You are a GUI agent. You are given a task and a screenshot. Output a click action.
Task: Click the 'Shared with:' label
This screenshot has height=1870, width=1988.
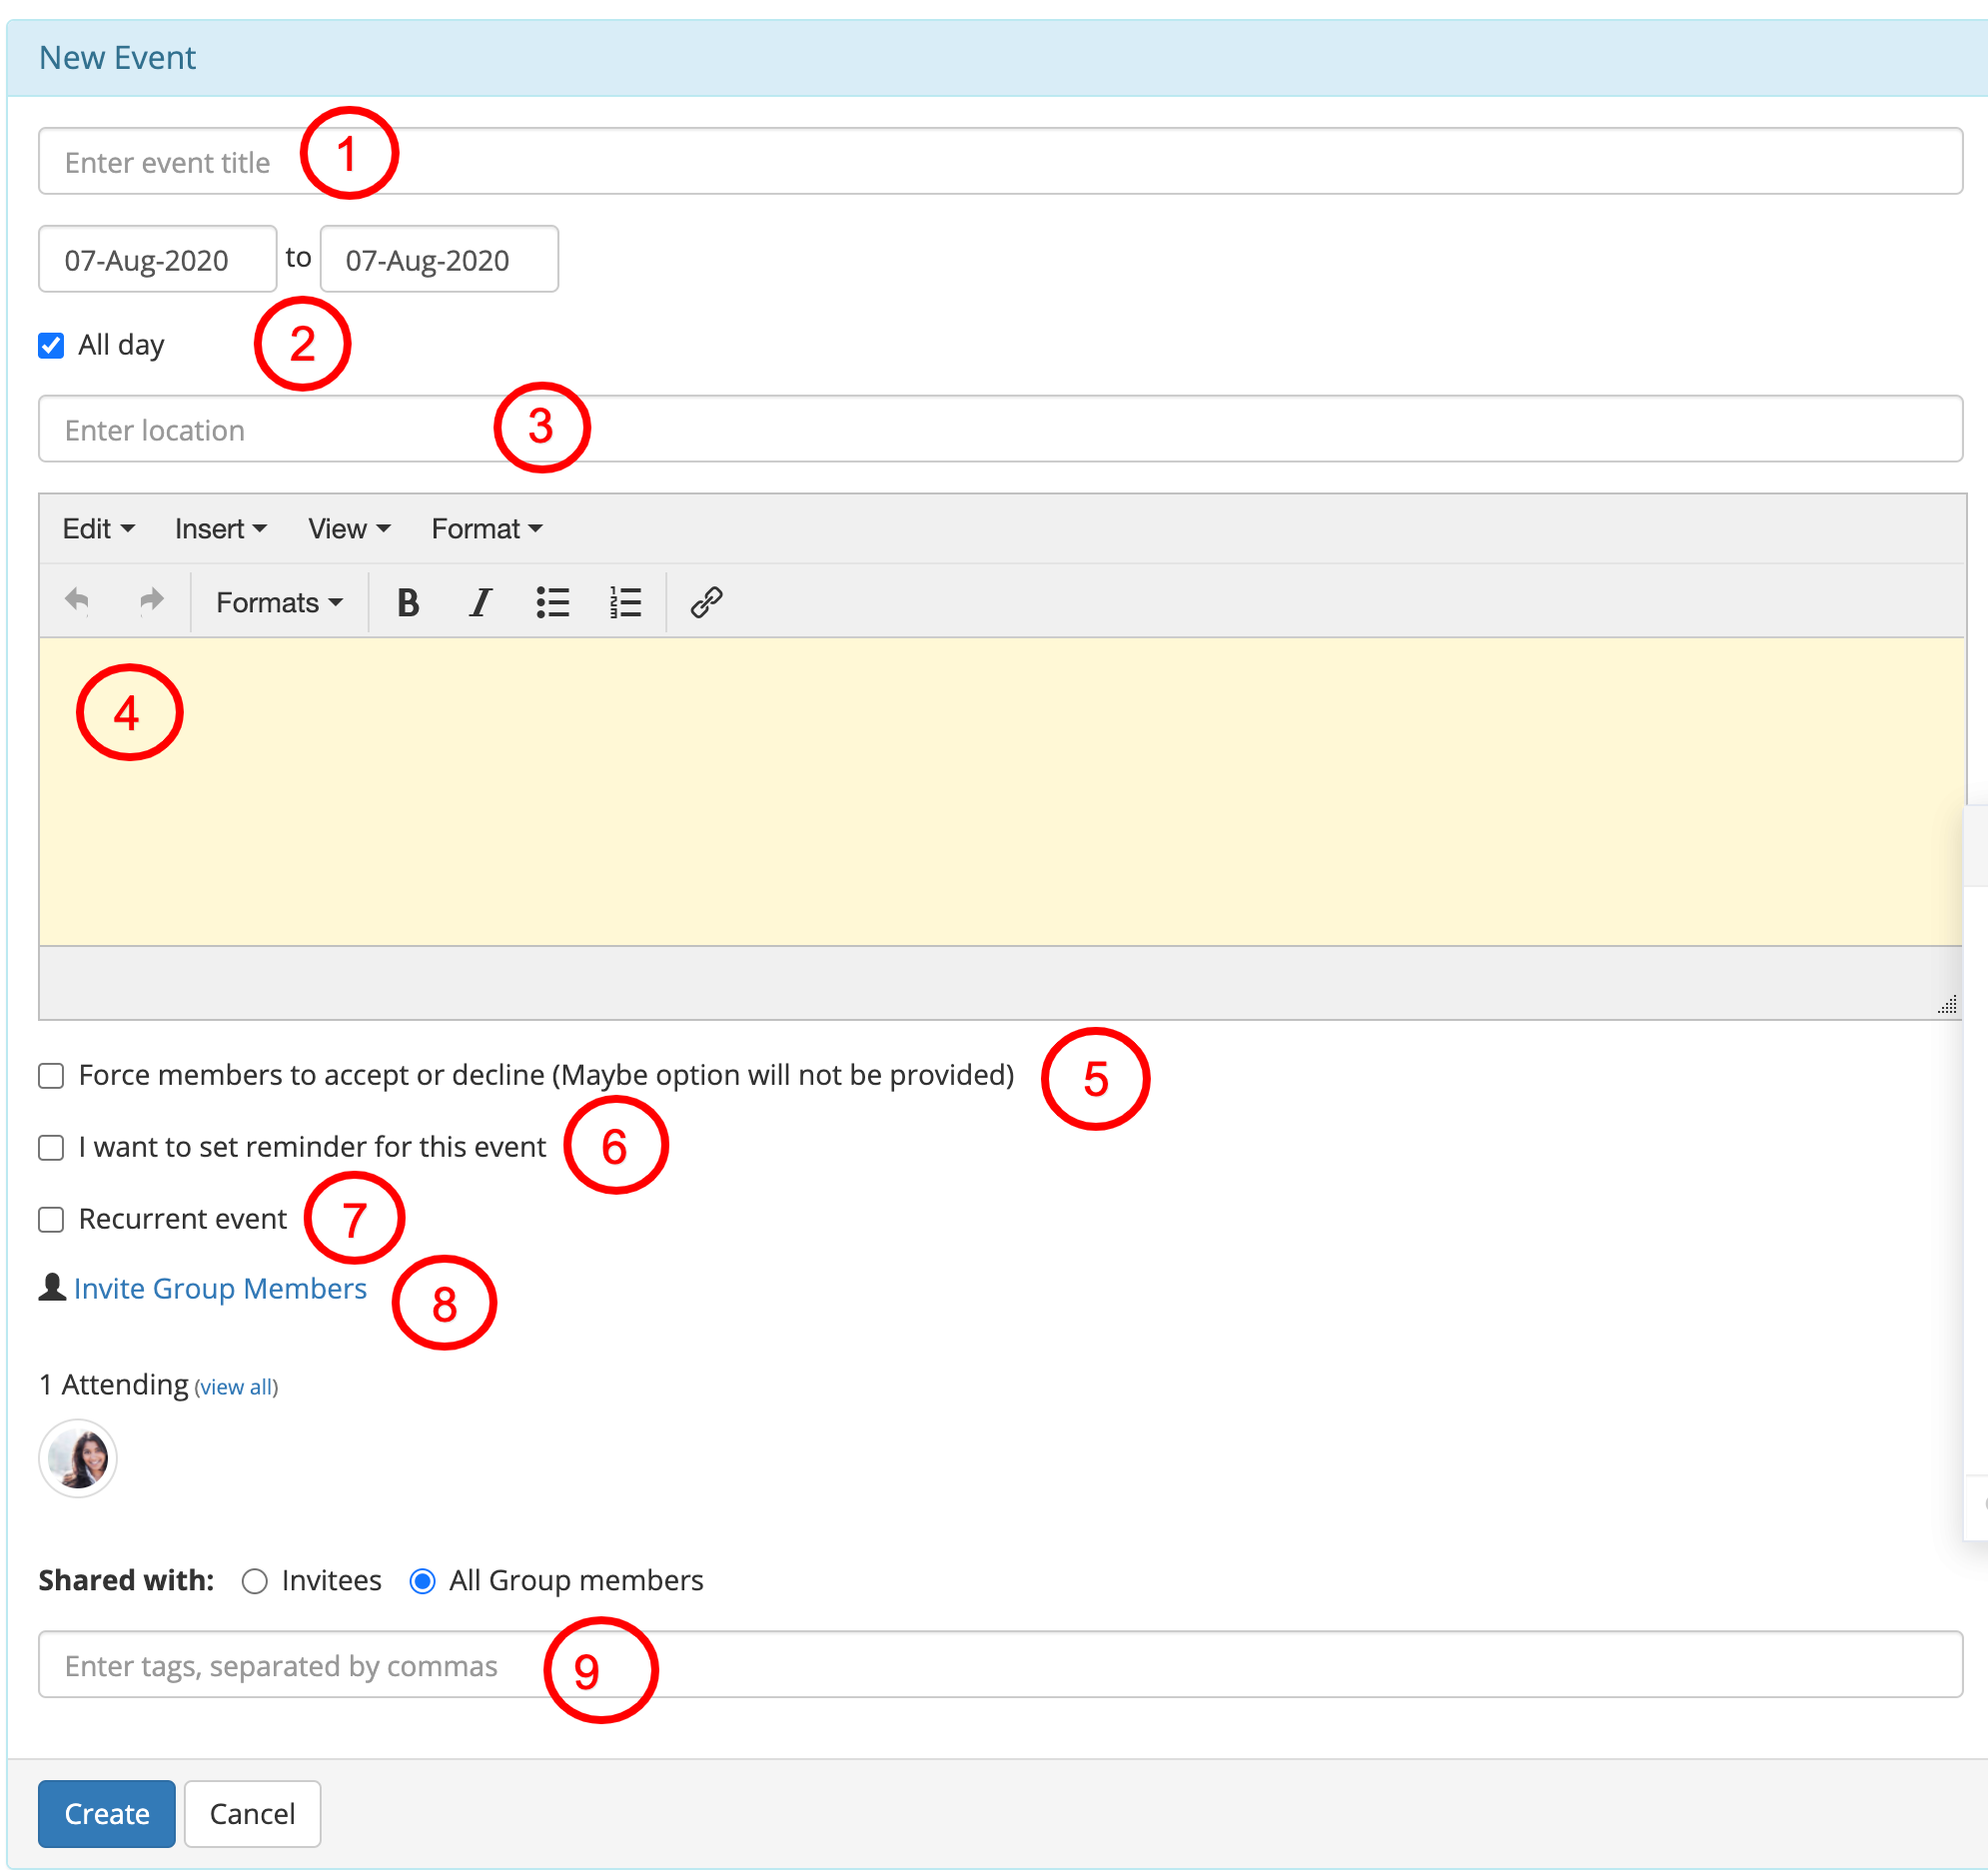(x=126, y=1580)
